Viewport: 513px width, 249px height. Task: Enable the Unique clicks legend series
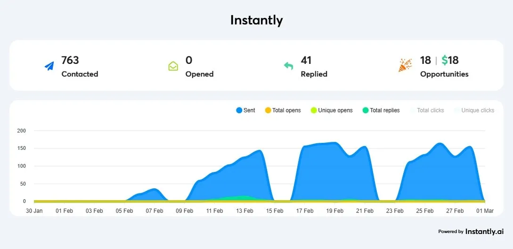(x=474, y=110)
